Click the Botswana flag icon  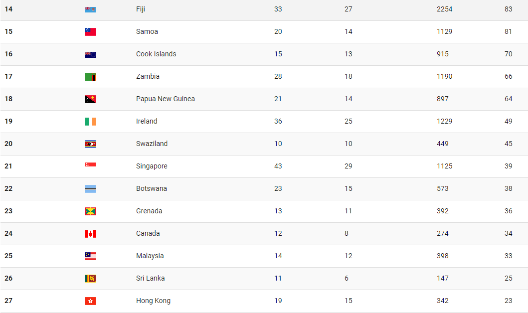coord(90,189)
